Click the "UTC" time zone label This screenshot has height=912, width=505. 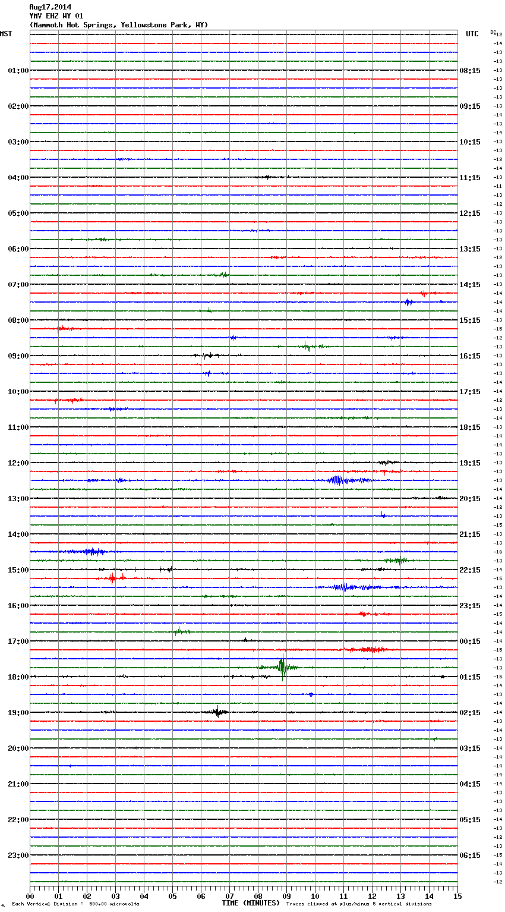click(x=472, y=34)
